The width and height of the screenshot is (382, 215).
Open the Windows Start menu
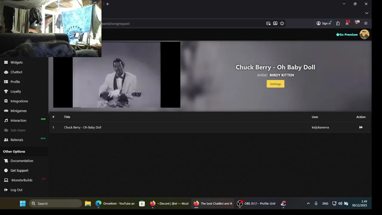click(23, 204)
